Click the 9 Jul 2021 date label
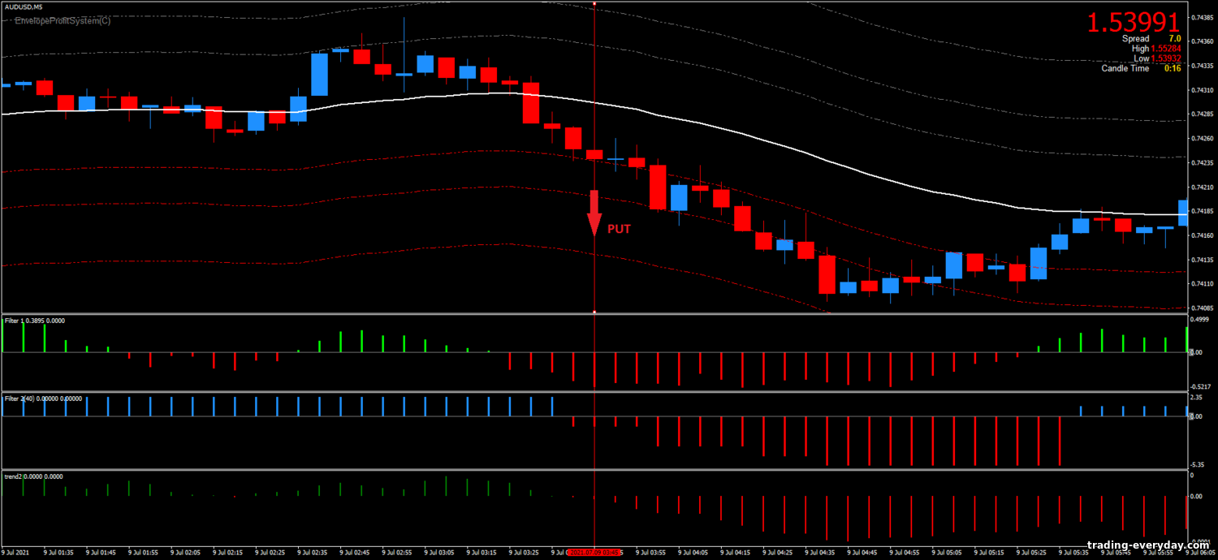 click(x=16, y=554)
